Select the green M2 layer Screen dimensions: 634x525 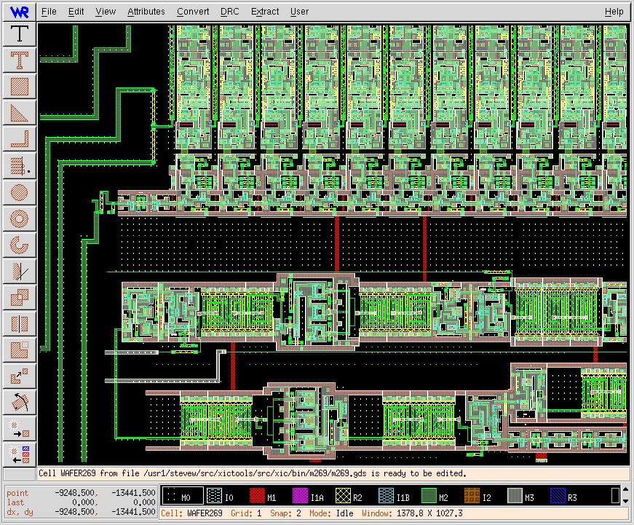coord(436,496)
